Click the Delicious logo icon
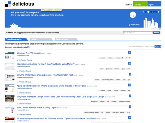Image resolution: width=165 pixels, height=123 pixels. point(8,4)
